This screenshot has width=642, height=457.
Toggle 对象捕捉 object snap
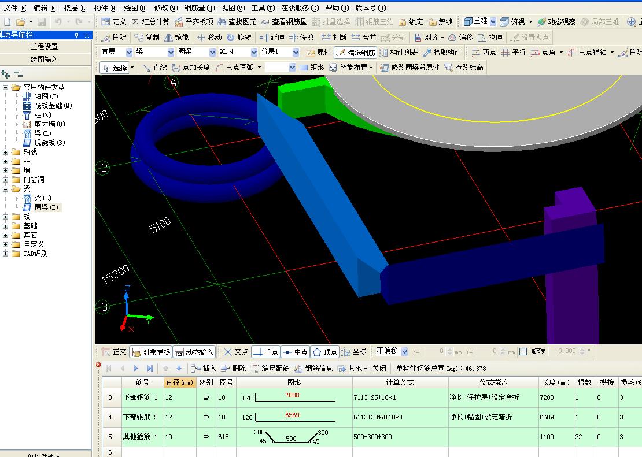pyautogui.click(x=151, y=352)
